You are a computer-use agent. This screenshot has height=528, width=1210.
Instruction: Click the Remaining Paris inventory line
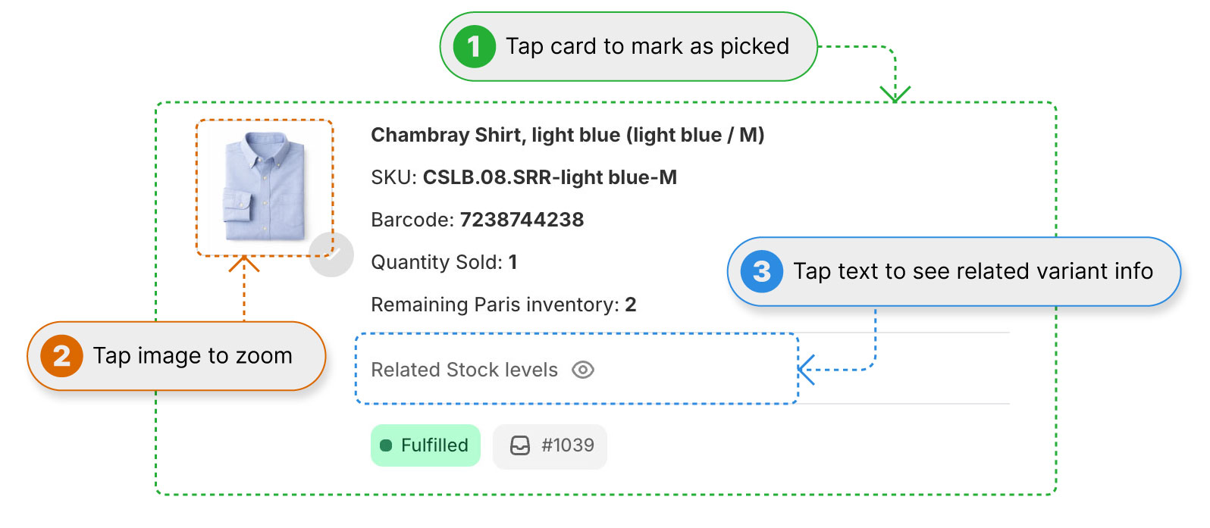(x=503, y=305)
